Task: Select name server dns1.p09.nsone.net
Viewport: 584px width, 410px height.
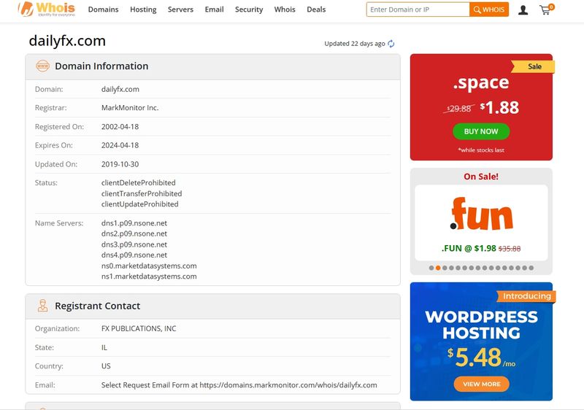Action: 134,223
